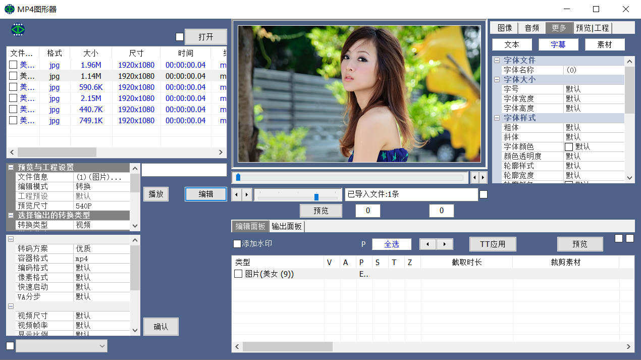Click the 转码方案 value 优质
Viewport: 641px width, 360px height.
(102, 248)
